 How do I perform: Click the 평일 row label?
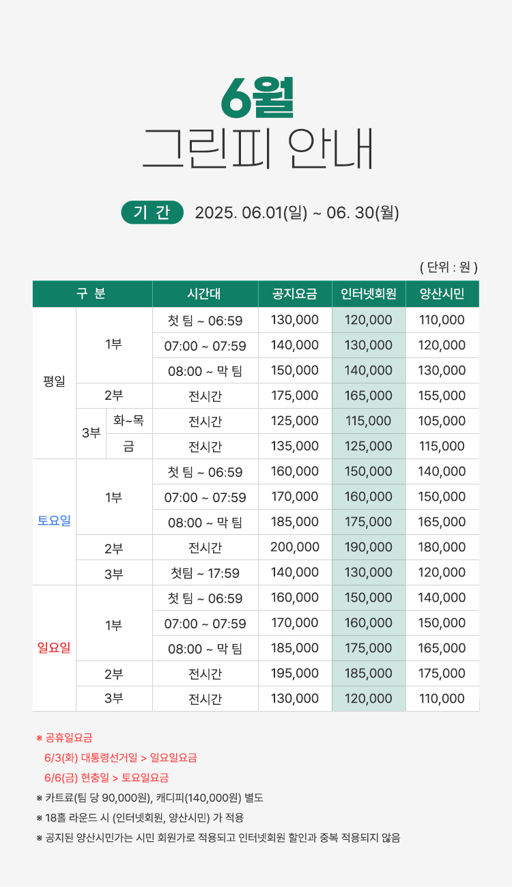coord(54,383)
